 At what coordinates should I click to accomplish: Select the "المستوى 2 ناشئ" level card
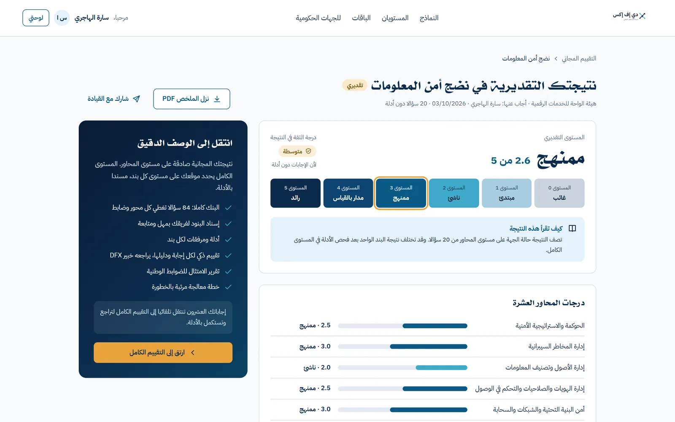tap(454, 193)
